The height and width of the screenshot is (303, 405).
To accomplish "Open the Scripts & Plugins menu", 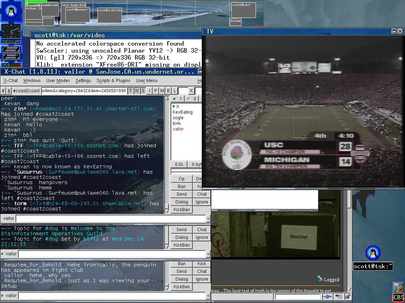I will click(x=114, y=81).
